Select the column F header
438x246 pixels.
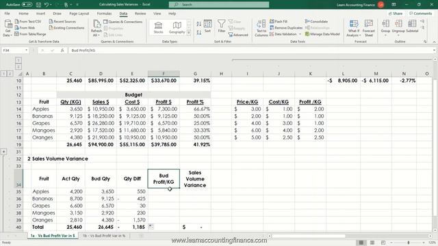(164, 74)
